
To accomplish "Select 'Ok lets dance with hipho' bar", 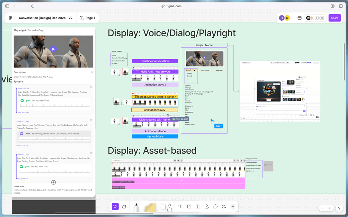I will [155, 120].
